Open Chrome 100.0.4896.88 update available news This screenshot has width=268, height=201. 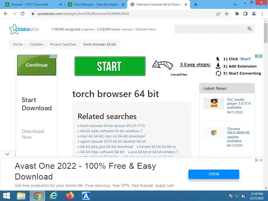click(238, 135)
